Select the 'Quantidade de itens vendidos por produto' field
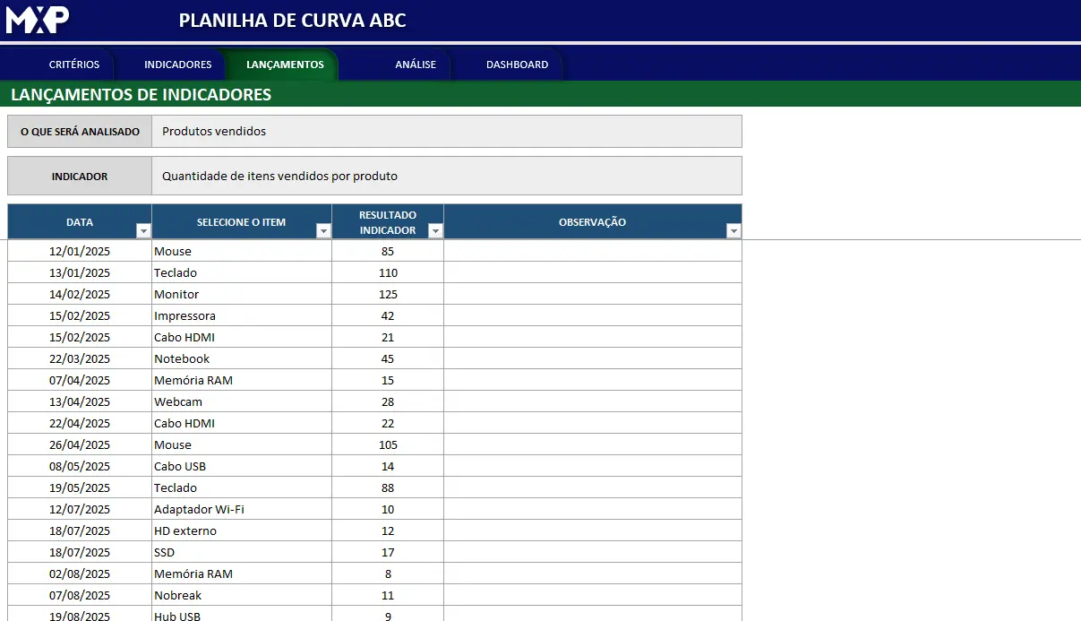1081x621 pixels. pos(446,177)
